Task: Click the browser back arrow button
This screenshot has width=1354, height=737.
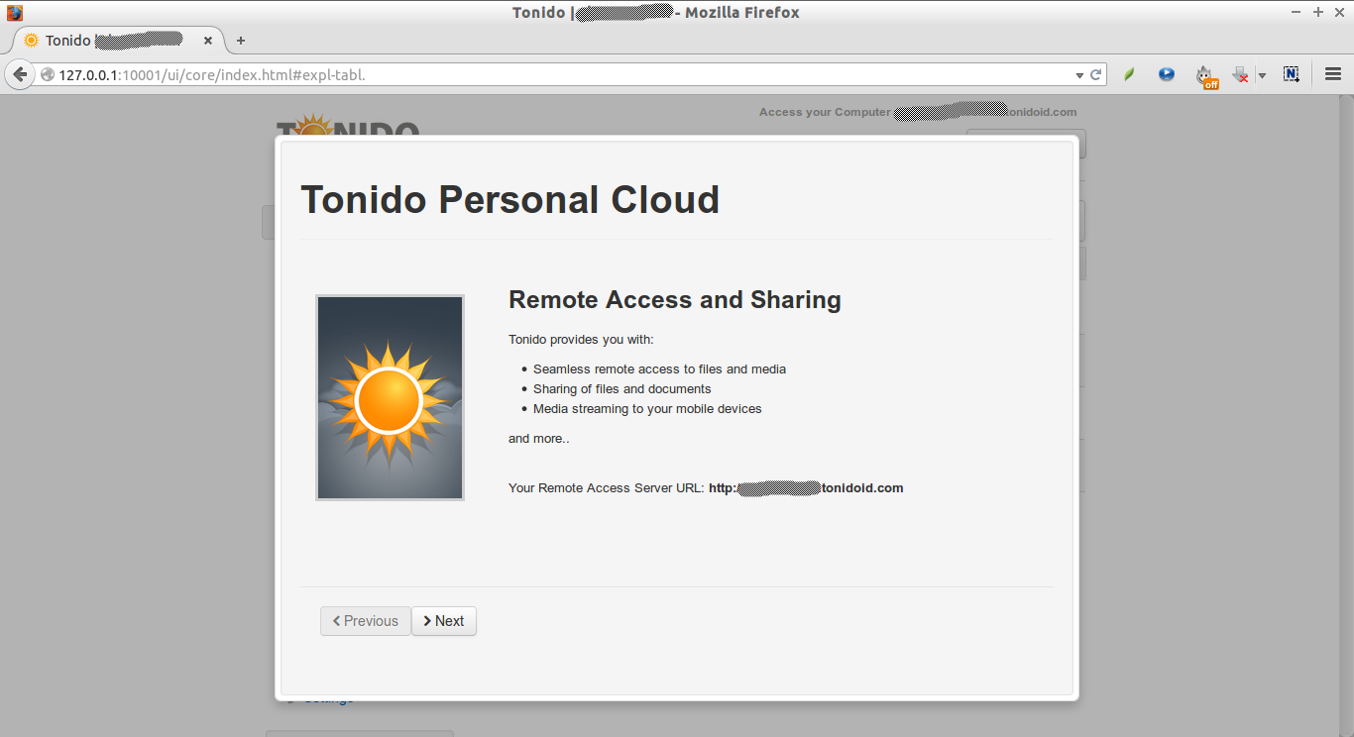Action: coord(20,74)
